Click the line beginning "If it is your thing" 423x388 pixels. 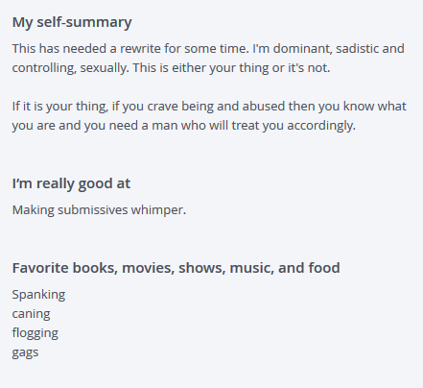point(209,107)
